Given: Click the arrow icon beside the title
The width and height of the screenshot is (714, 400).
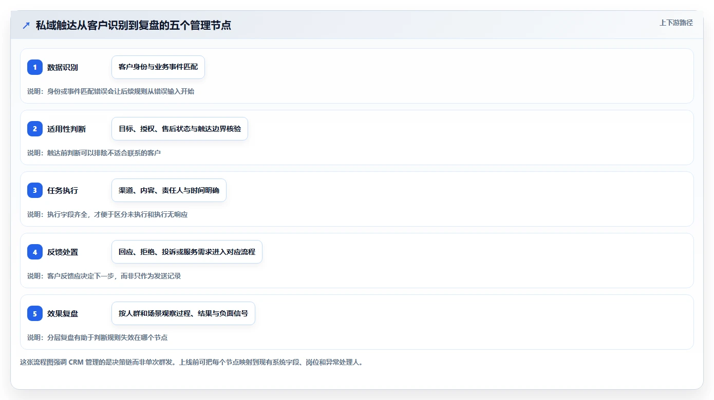Looking at the screenshot, I should [x=26, y=26].
